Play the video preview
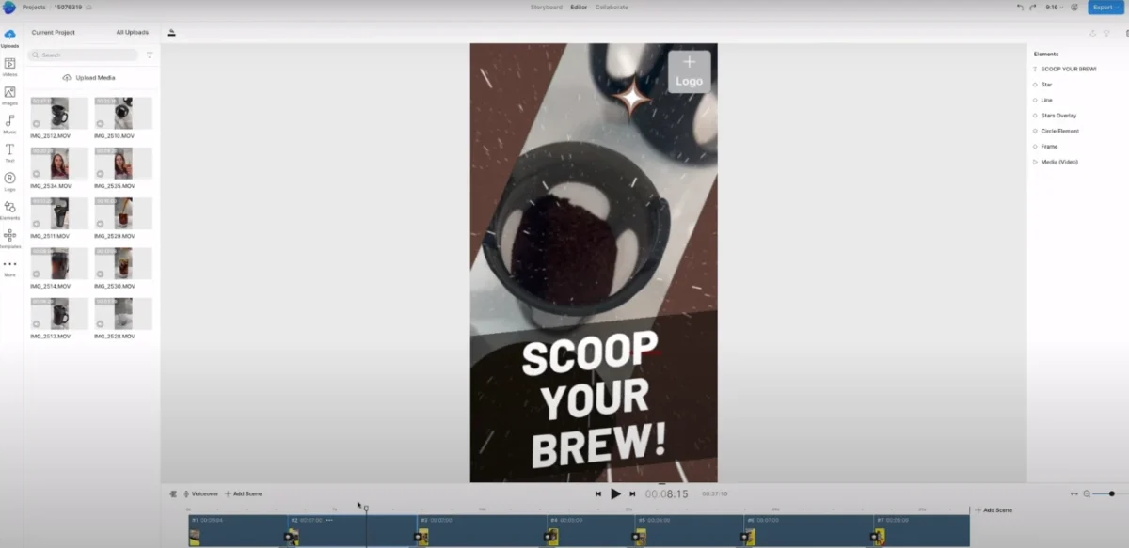 tap(615, 493)
